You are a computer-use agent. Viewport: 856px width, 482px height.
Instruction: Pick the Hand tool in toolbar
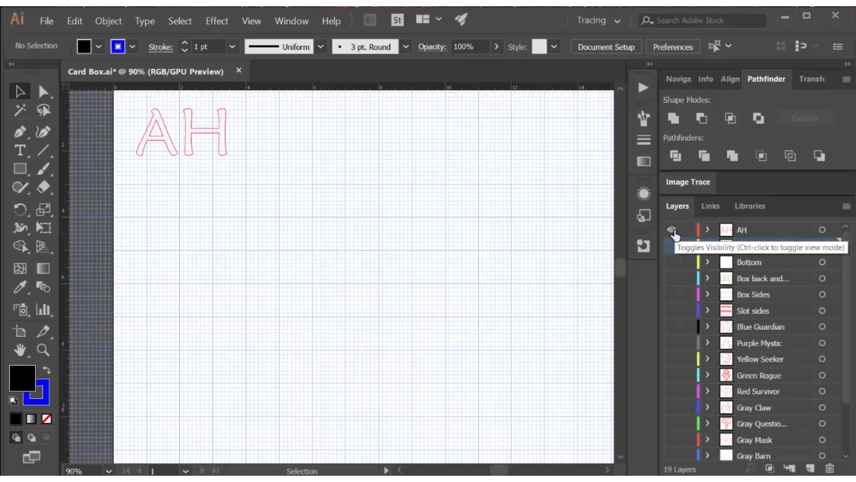pyautogui.click(x=20, y=351)
